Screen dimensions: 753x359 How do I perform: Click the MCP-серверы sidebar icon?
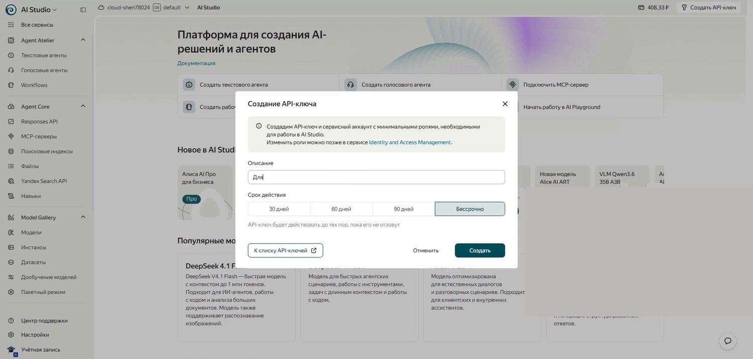11,136
